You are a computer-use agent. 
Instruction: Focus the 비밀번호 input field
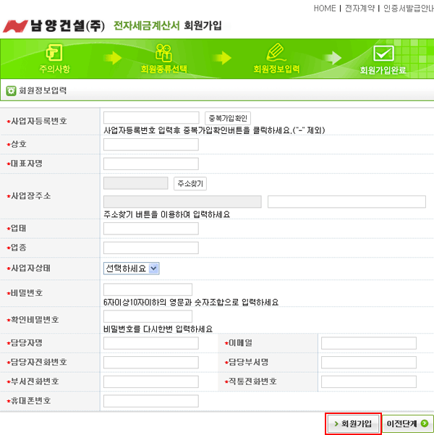pos(148,290)
